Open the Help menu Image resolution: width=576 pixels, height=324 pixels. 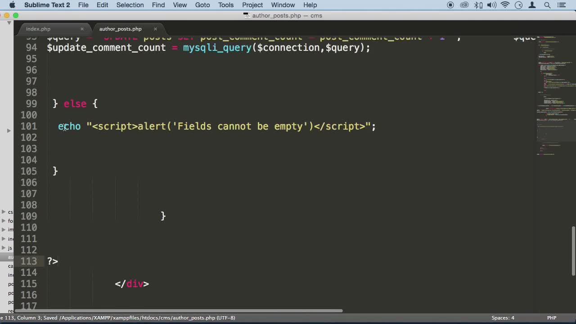[310, 5]
